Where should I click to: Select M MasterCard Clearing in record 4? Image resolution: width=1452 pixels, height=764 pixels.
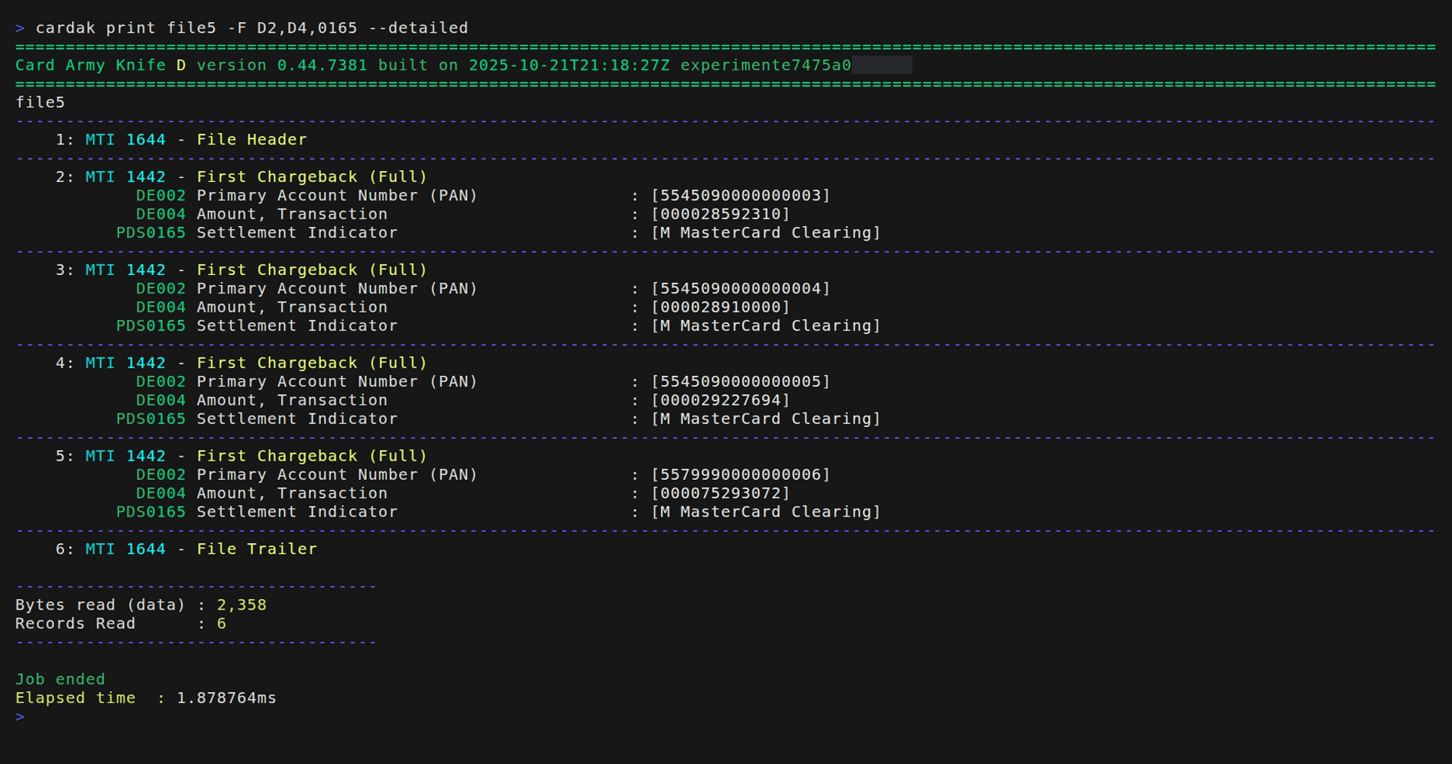(764, 418)
